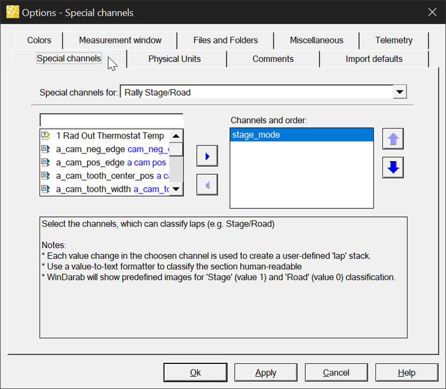Move selected channel down with blue arrow
This screenshot has height=389, width=446.
(x=393, y=167)
